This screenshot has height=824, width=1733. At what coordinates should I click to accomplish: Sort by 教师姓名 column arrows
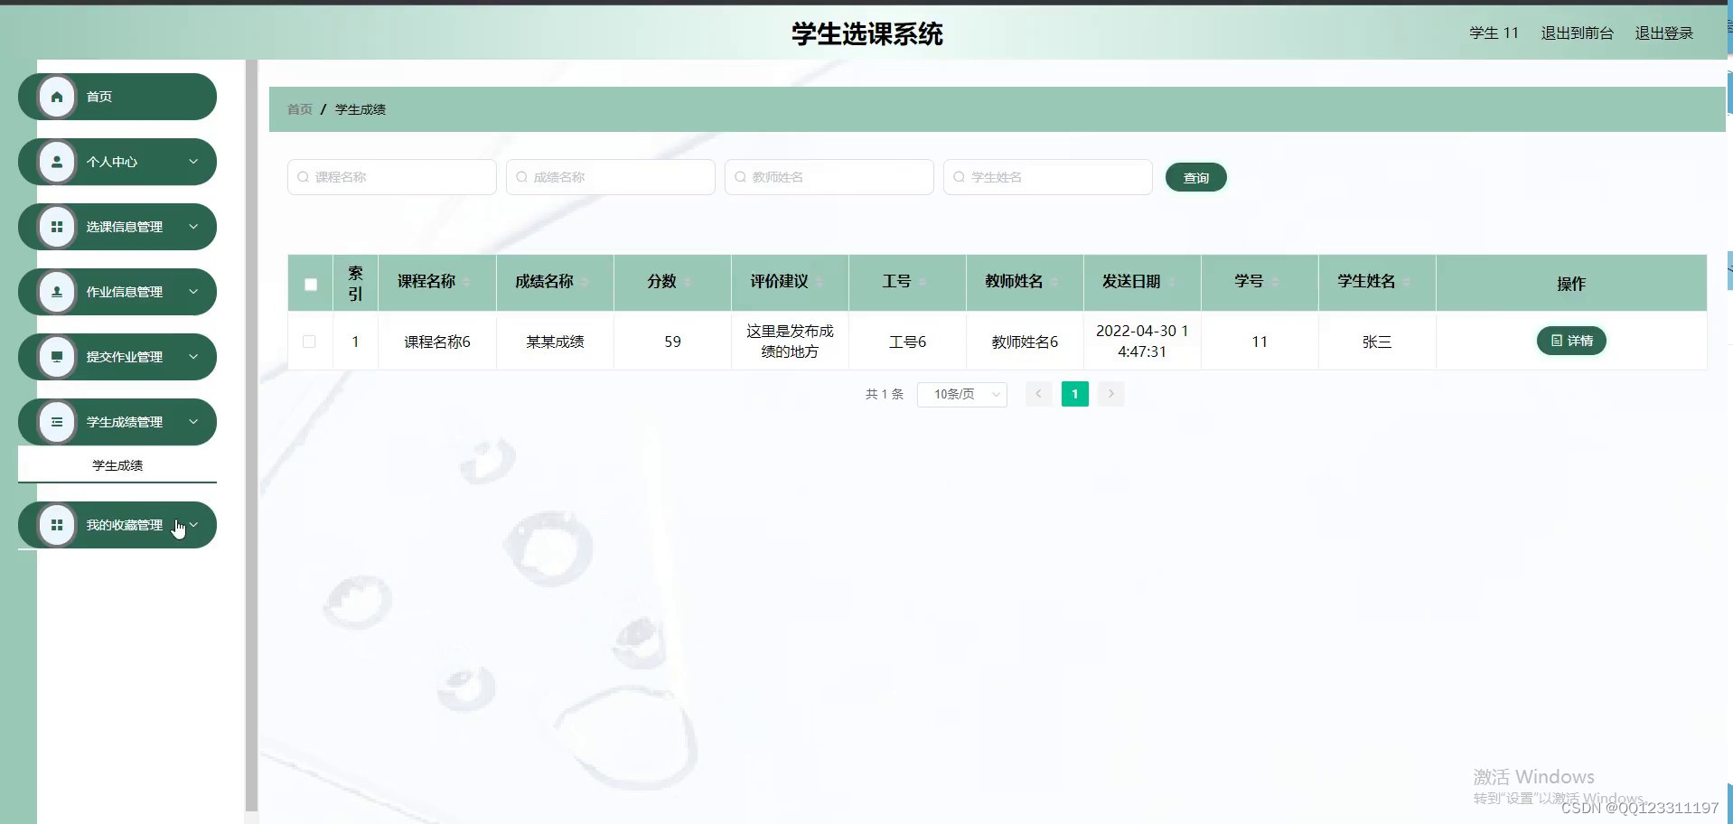pyautogui.click(x=1054, y=283)
